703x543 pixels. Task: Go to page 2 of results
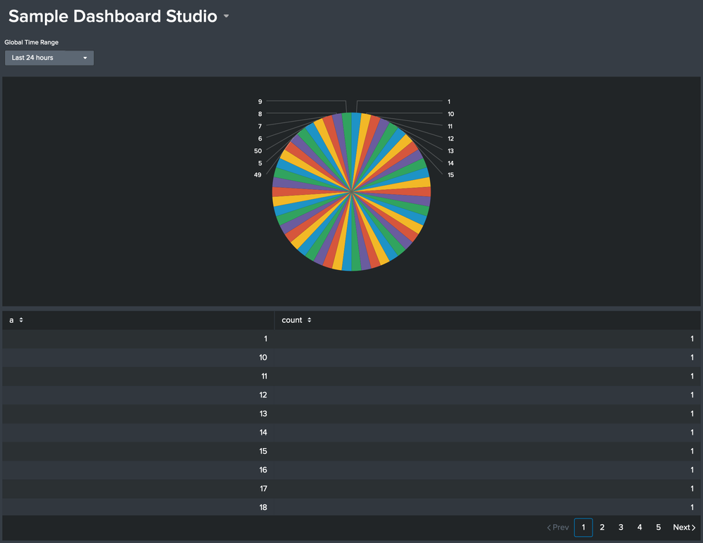coord(602,528)
